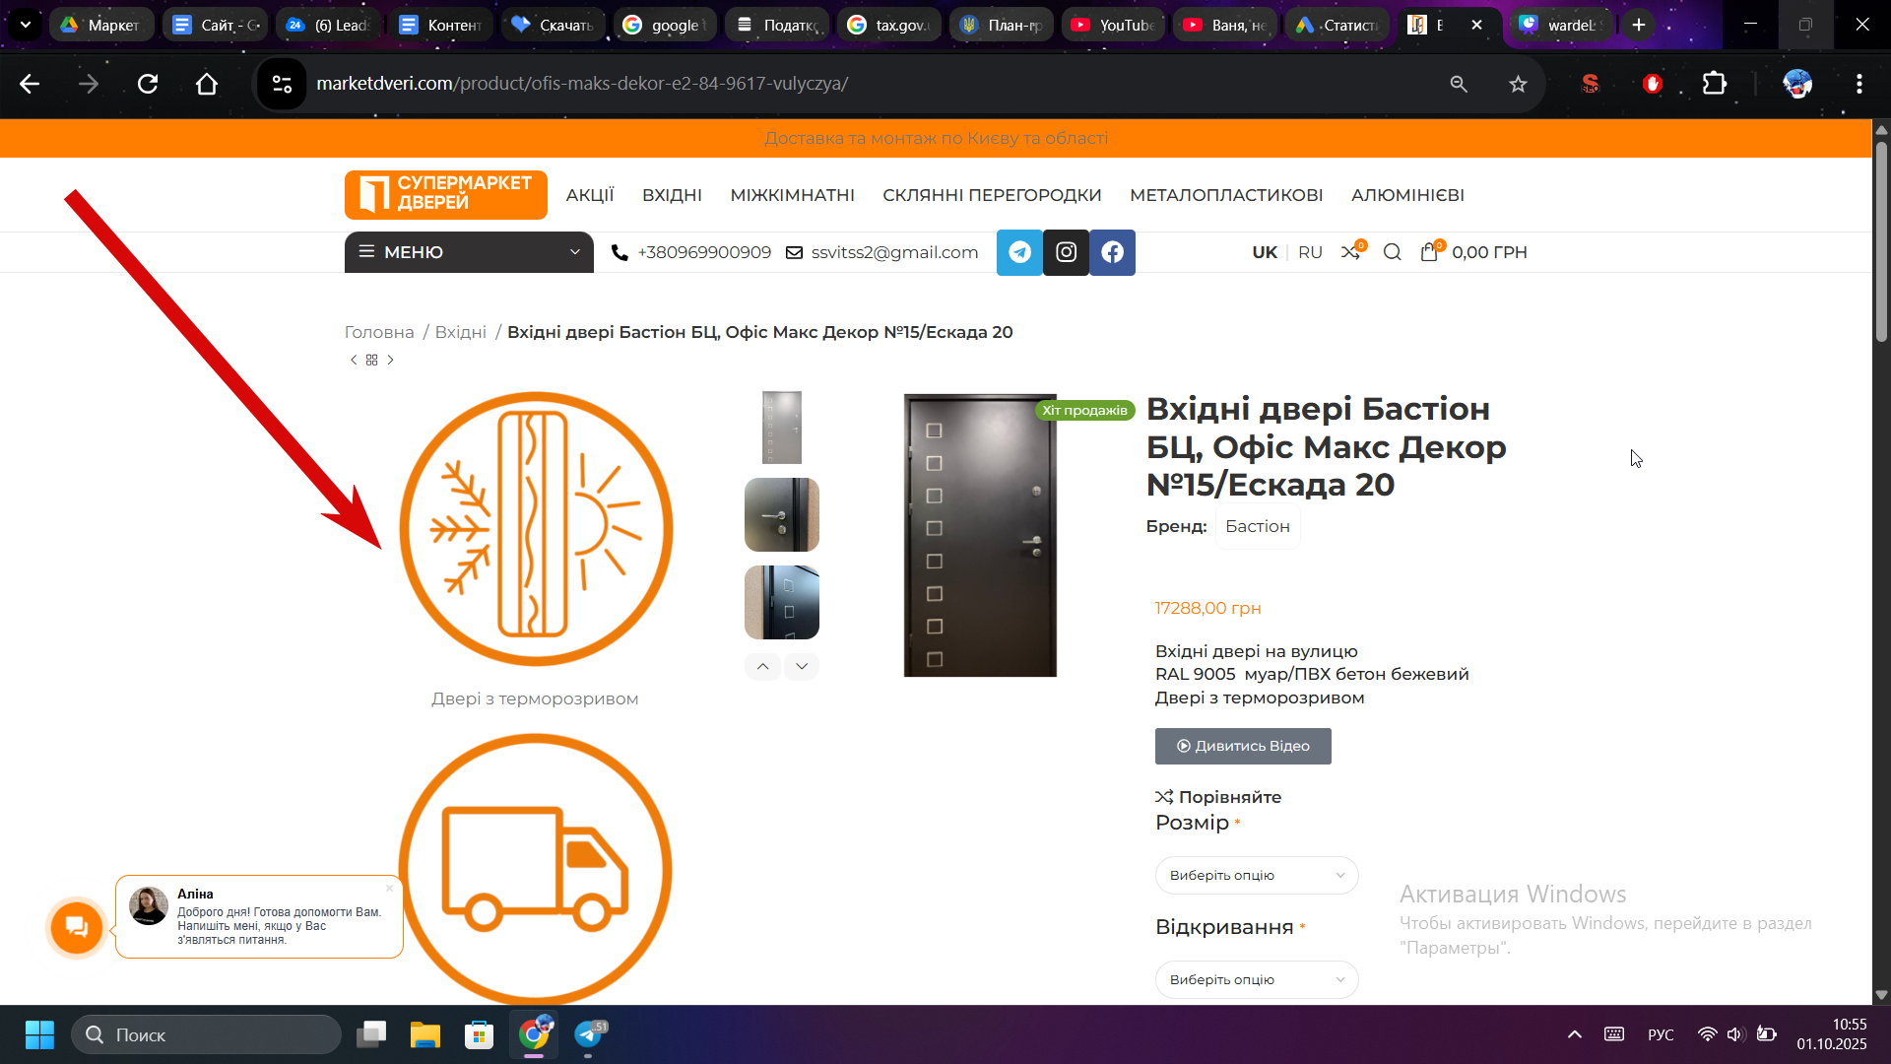Open the shopping cart icon
Screen dimensions: 1891x1064
coord(1429,252)
